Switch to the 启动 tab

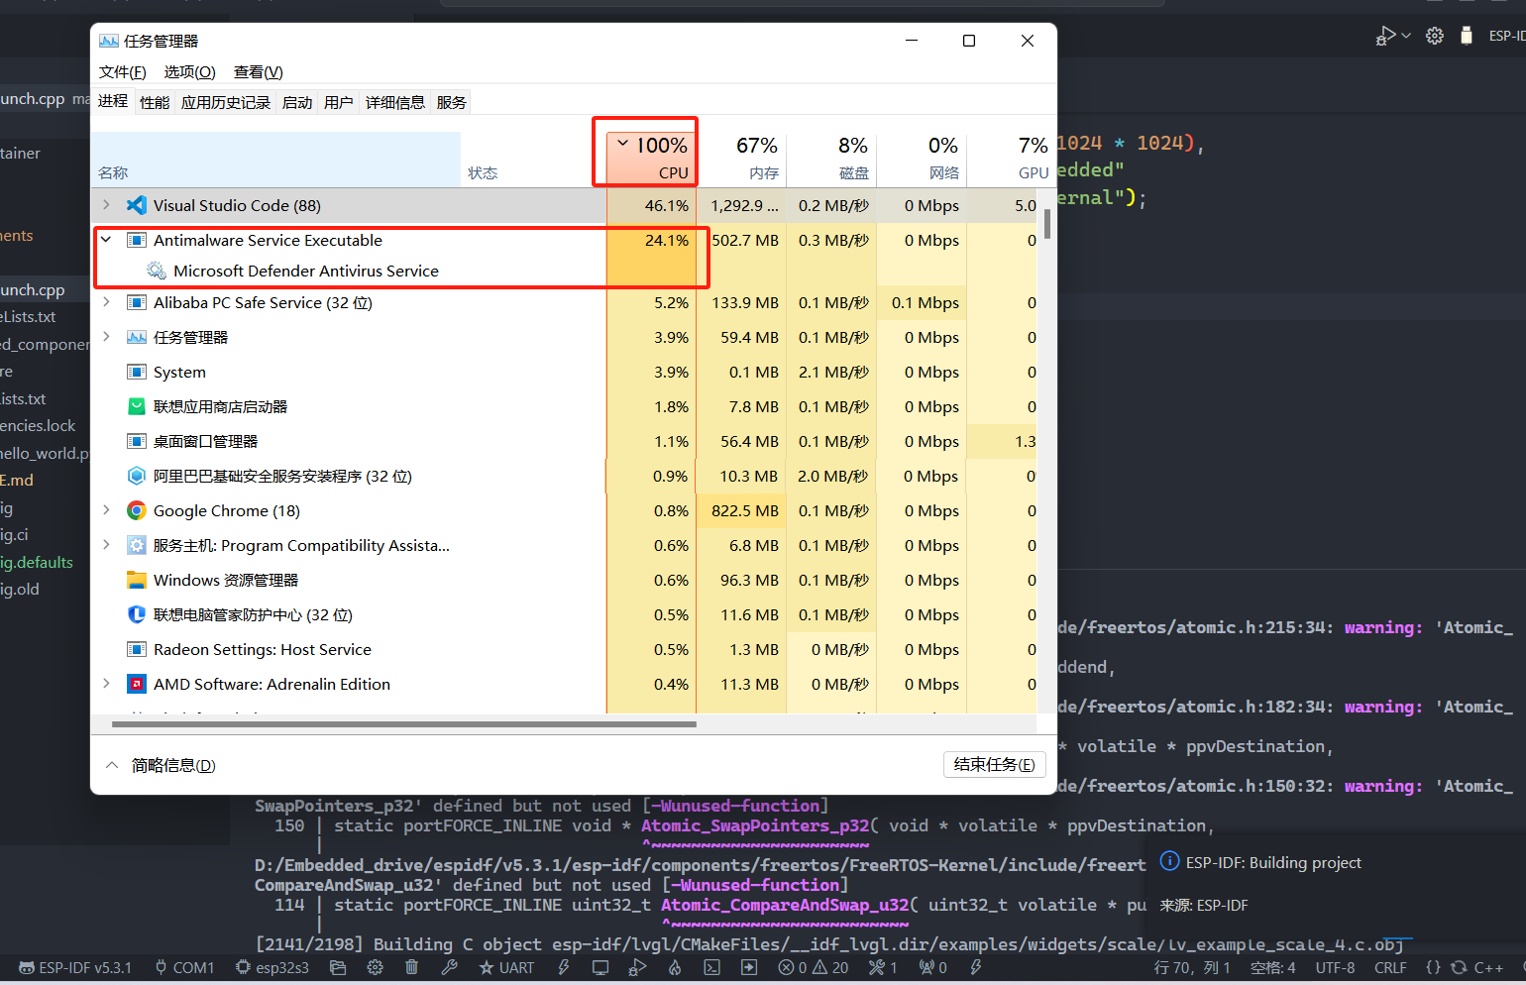(297, 102)
